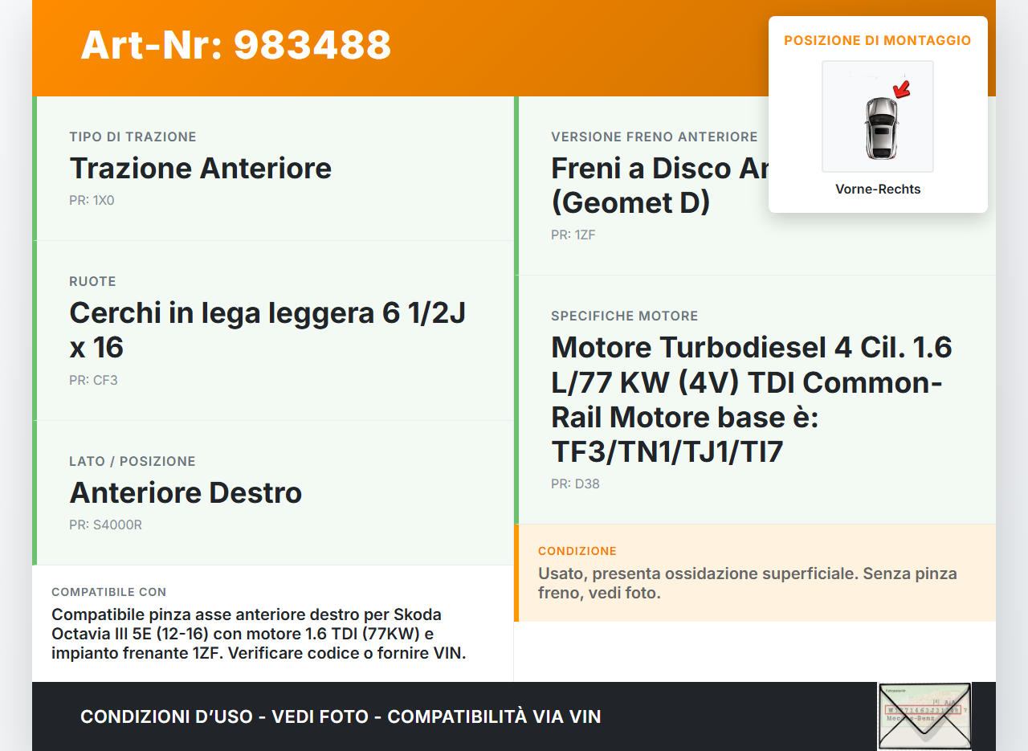Select the Trazione Anteriore value
1028x751 pixels.
(201, 169)
